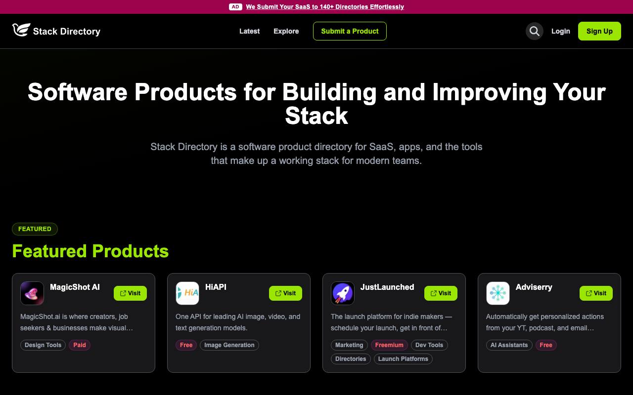Screen dimensions: 633x395
Task: Click the Stack Directory leaf logo icon
Action: click(x=21, y=30)
